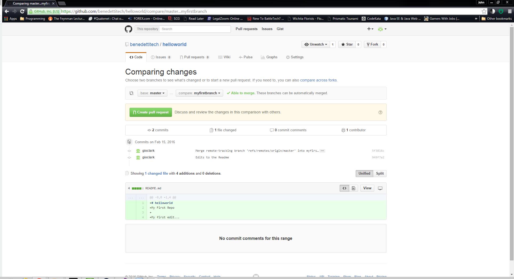The width and height of the screenshot is (514, 279).
Task: Open the Settings tab
Action: point(295,57)
